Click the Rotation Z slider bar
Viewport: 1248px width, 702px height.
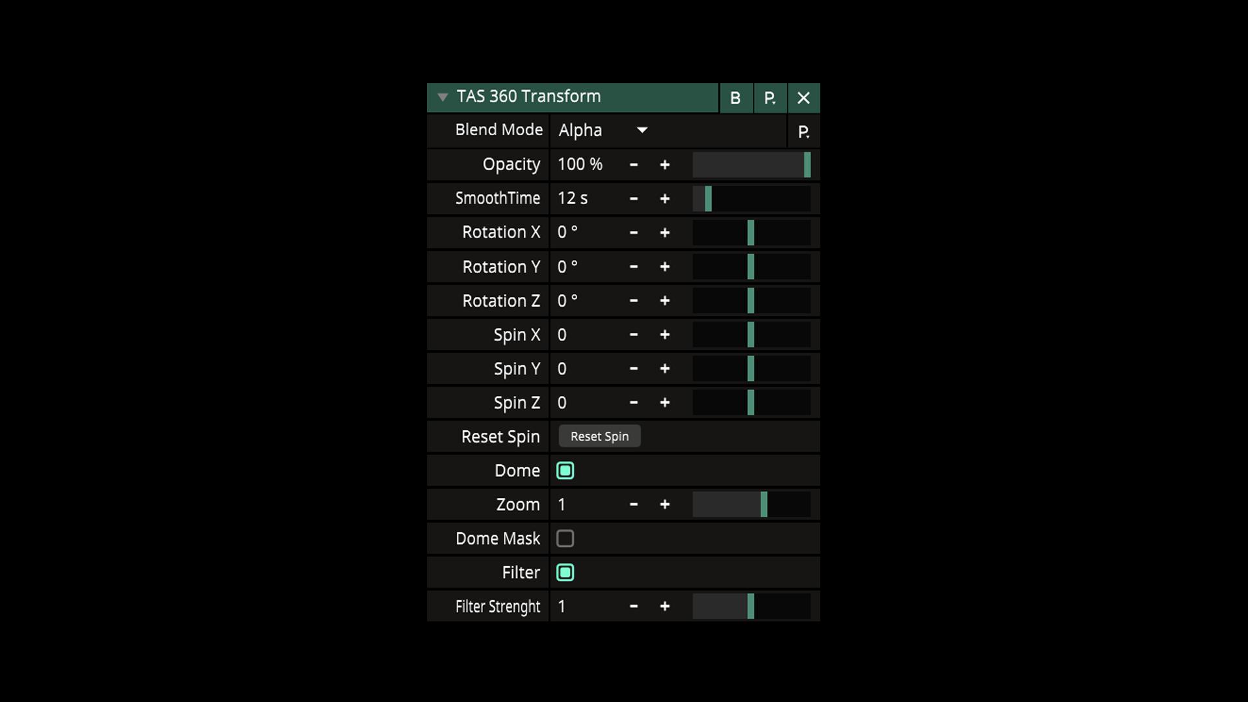[751, 301]
